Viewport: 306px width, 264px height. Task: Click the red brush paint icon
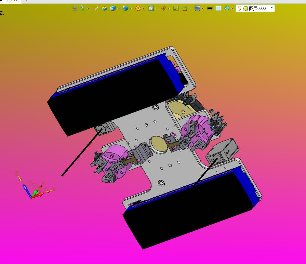96,9
